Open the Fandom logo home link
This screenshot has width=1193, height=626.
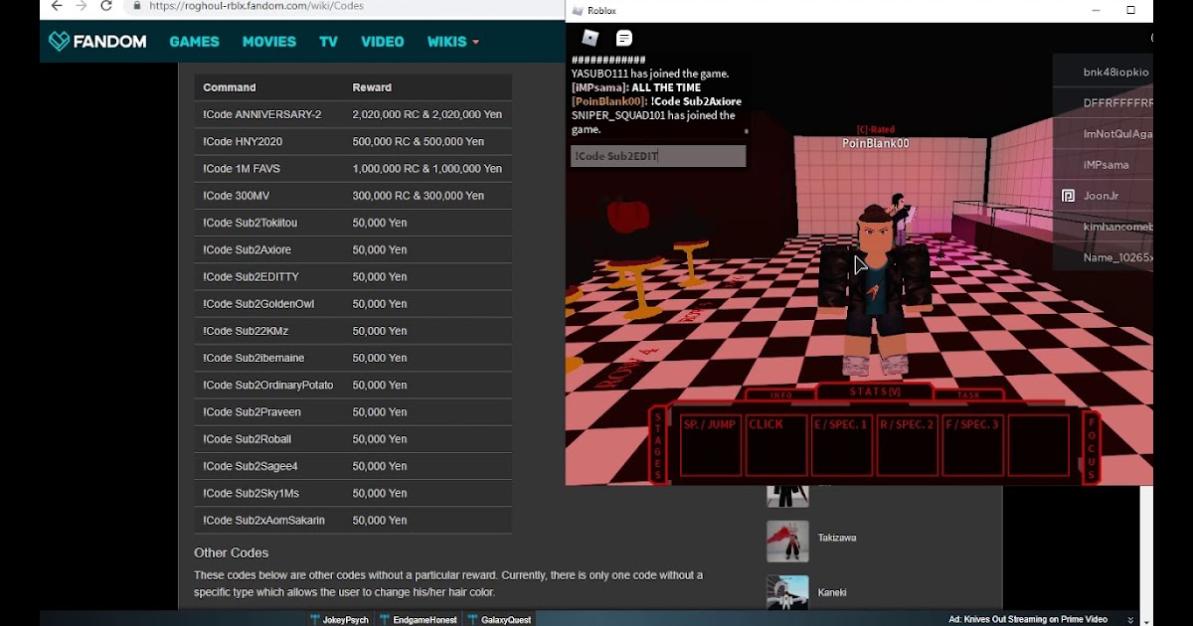(x=97, y=42)
